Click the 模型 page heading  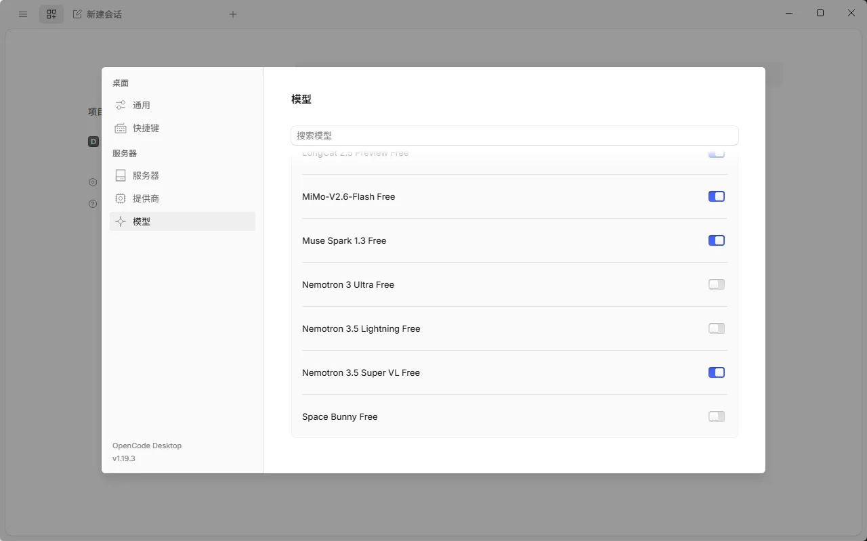[x=301, y=99]
